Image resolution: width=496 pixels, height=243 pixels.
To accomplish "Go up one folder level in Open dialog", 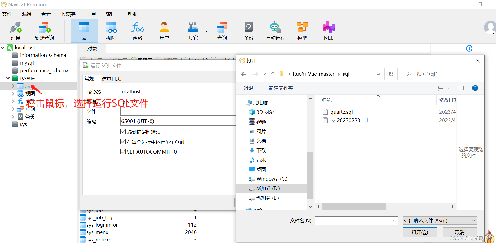I will [273, 74].
